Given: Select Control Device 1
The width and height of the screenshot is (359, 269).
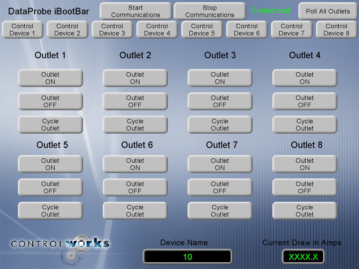Looking at the screenshot, I should [x=22, y=30].
